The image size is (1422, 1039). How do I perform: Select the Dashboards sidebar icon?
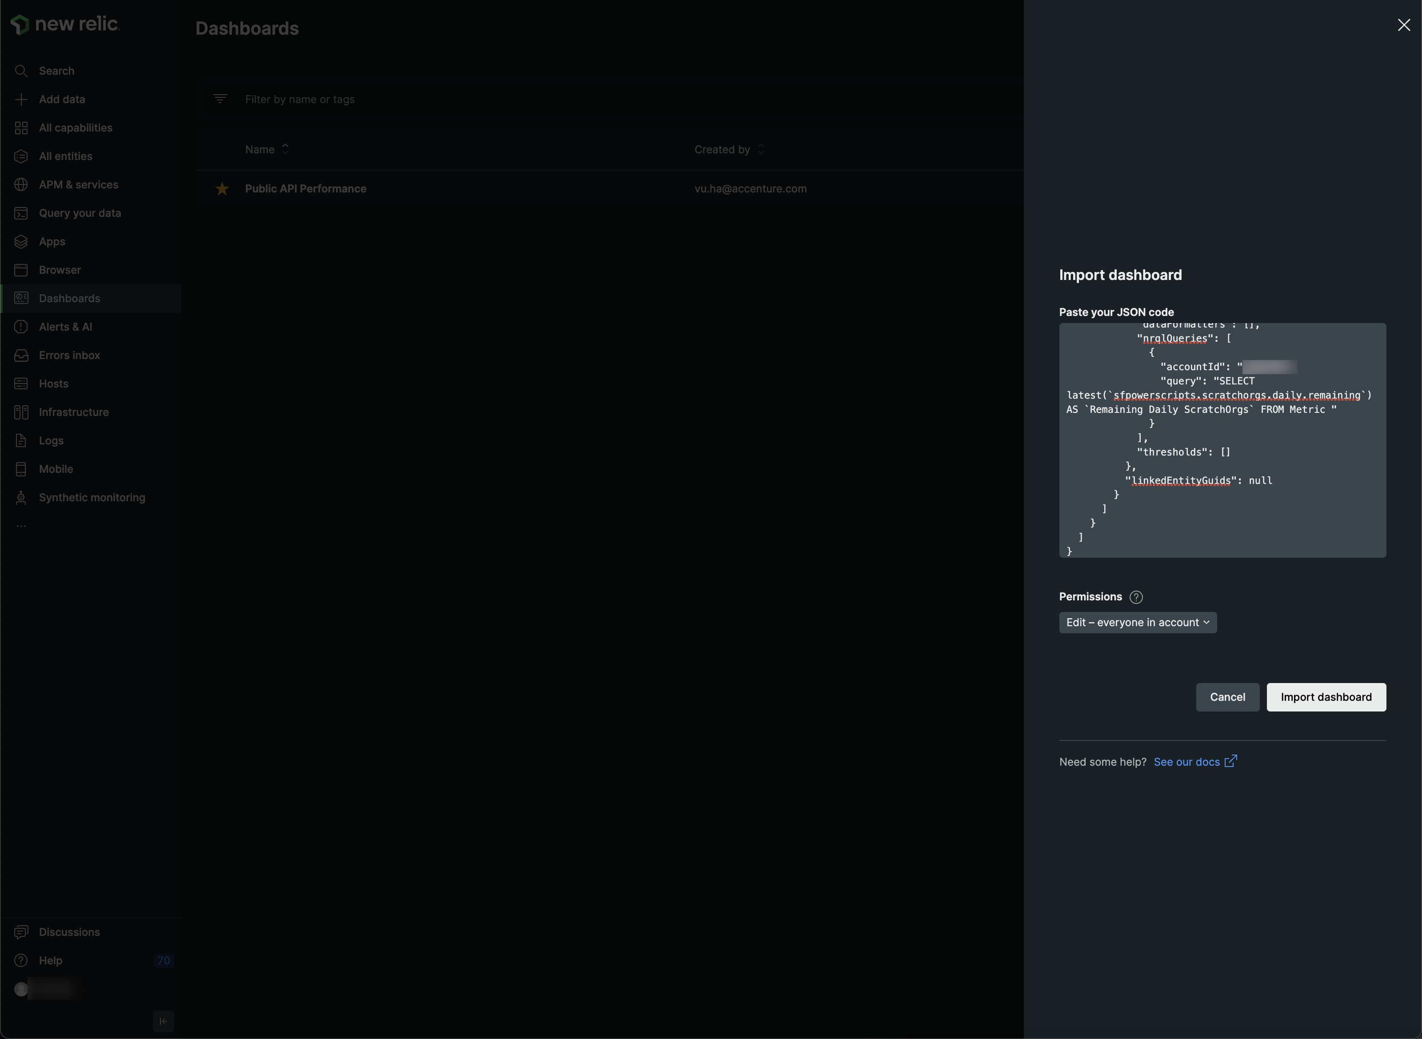point(21,298)
